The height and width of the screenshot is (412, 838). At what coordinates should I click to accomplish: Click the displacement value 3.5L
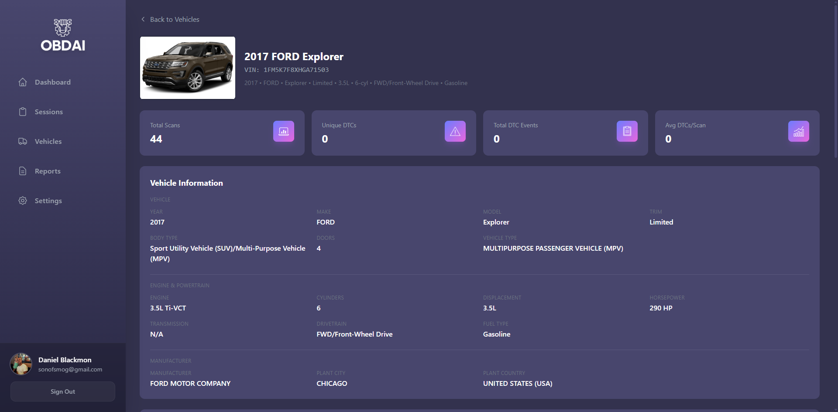point(490,308)
